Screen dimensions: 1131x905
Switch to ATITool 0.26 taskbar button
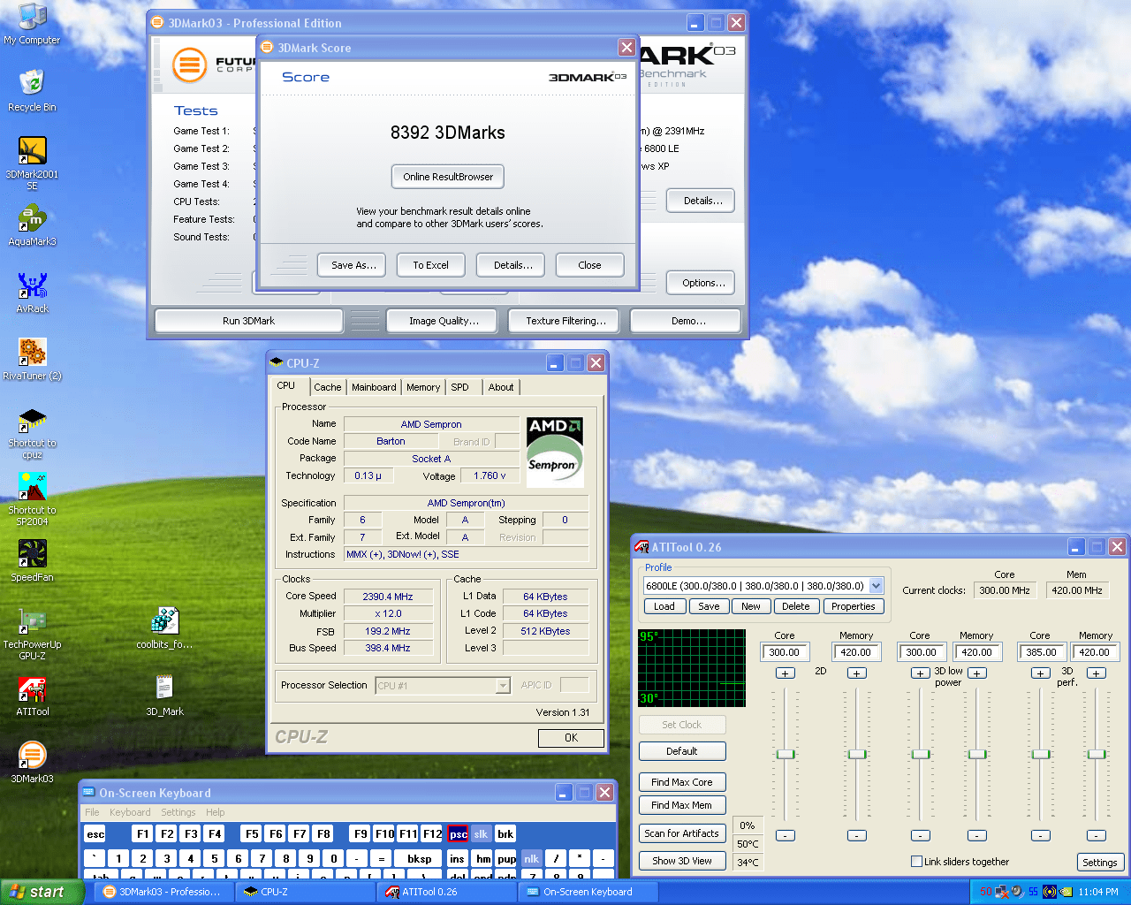point(446,892)
